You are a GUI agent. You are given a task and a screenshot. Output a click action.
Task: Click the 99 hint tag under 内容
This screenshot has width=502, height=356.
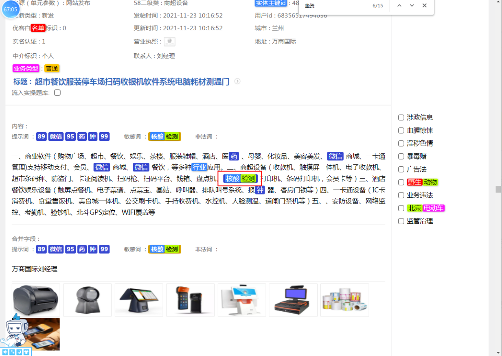[104, 137]
